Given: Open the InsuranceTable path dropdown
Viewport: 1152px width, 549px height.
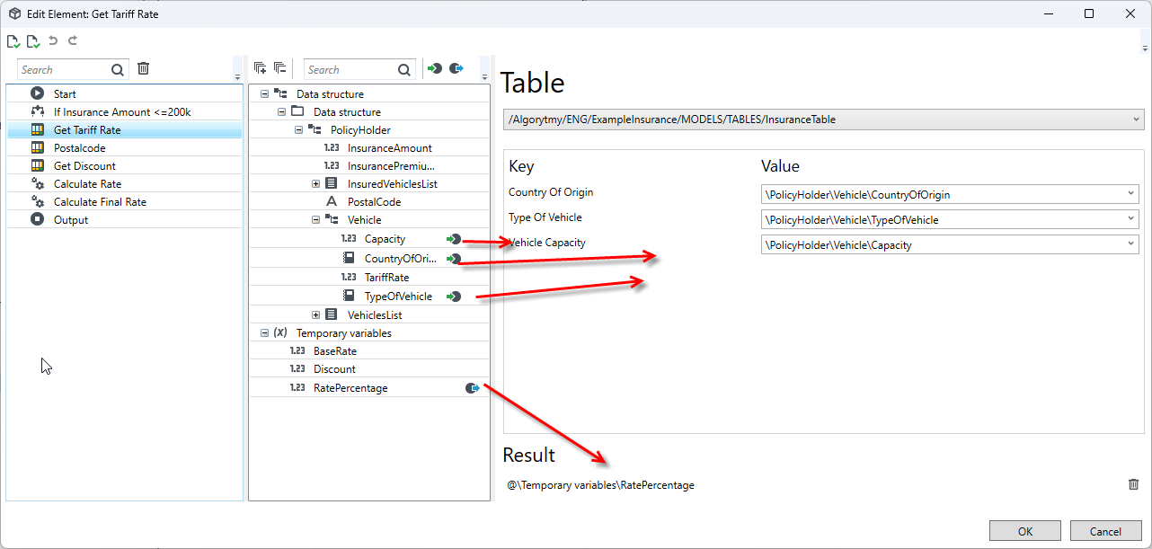Looking at the screenshot, I should coord(823,120).
